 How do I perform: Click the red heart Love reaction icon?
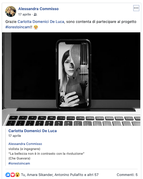12,175
